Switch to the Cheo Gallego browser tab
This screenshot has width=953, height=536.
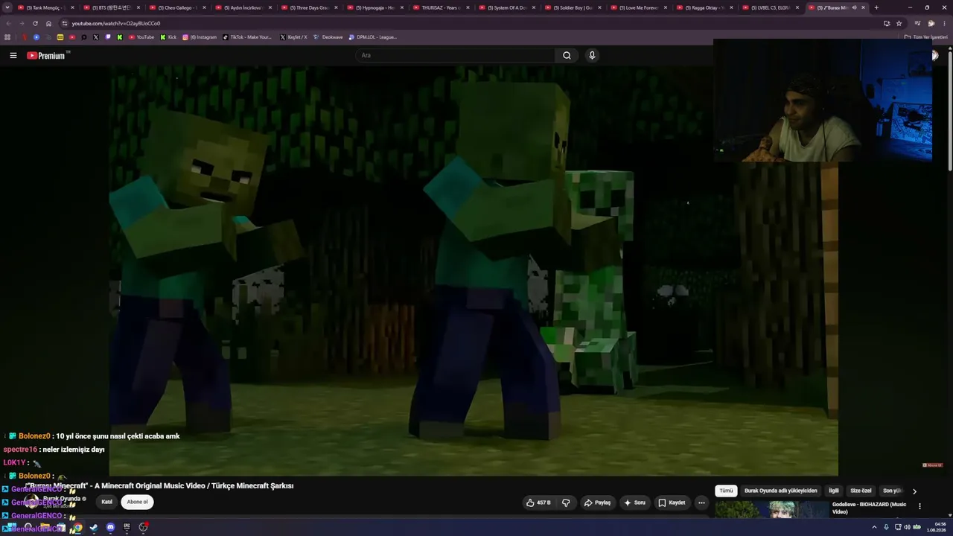pyautogui.click(x=177, y=7)
